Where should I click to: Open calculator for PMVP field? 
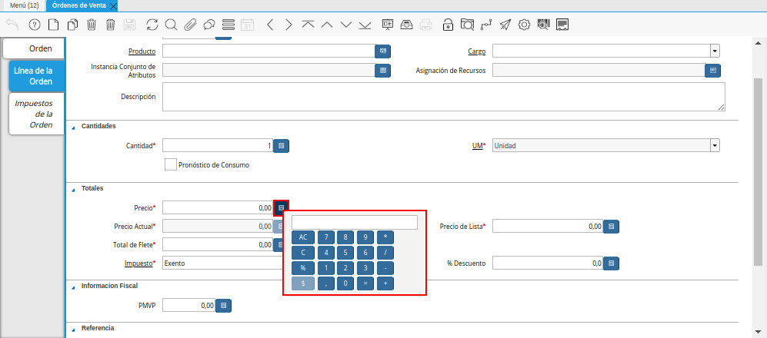click(224, 305)
